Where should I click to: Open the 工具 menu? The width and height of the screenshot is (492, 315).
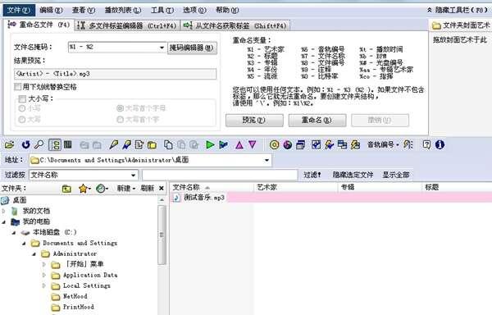pyautogui.click(x=162, y=10)
